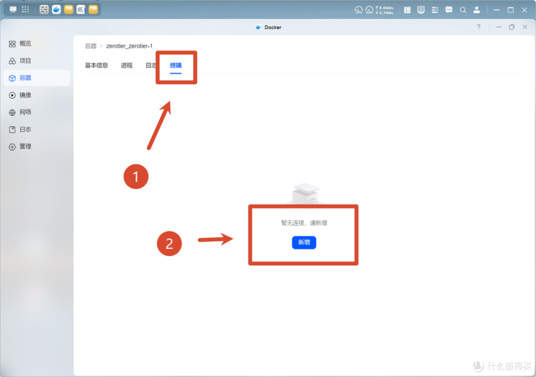Viewport: 536px width, 377px height.
Task: Click the show desktop icon in the top bar
Action: point(13,9)
